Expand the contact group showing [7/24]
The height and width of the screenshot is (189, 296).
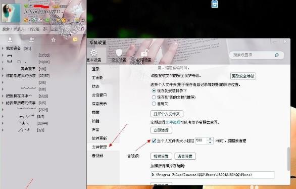pyautogui.click(x=3, y=110)
